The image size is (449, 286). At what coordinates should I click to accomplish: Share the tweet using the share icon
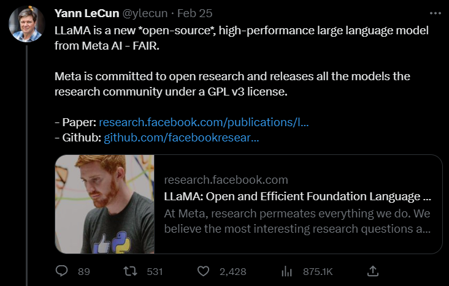point(372,271)
